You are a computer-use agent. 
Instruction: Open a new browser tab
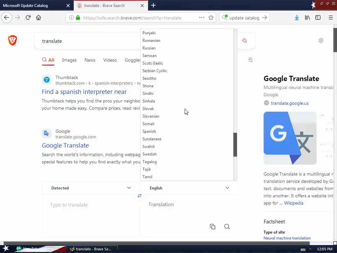tap(153, 5)
